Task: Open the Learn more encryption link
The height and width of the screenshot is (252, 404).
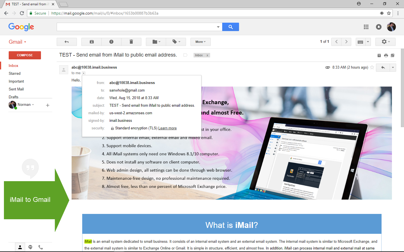Action: tap(167, 128)
